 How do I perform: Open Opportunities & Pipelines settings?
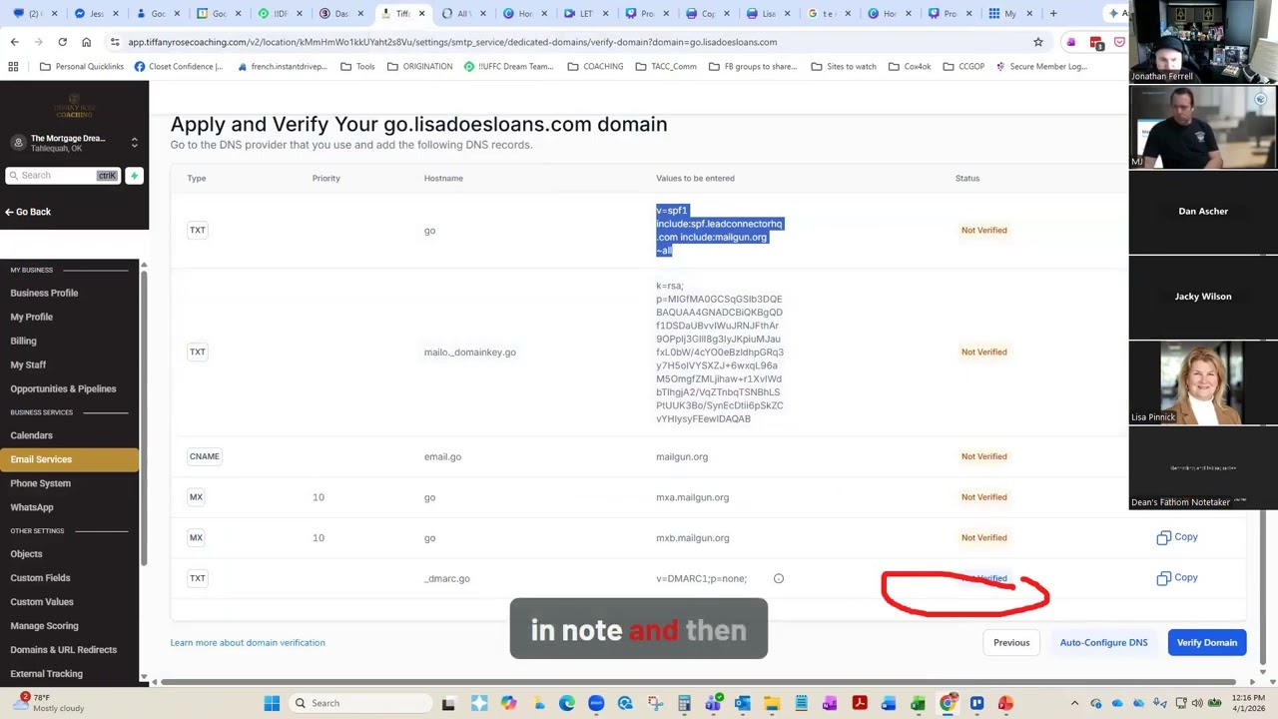[63, 388]
